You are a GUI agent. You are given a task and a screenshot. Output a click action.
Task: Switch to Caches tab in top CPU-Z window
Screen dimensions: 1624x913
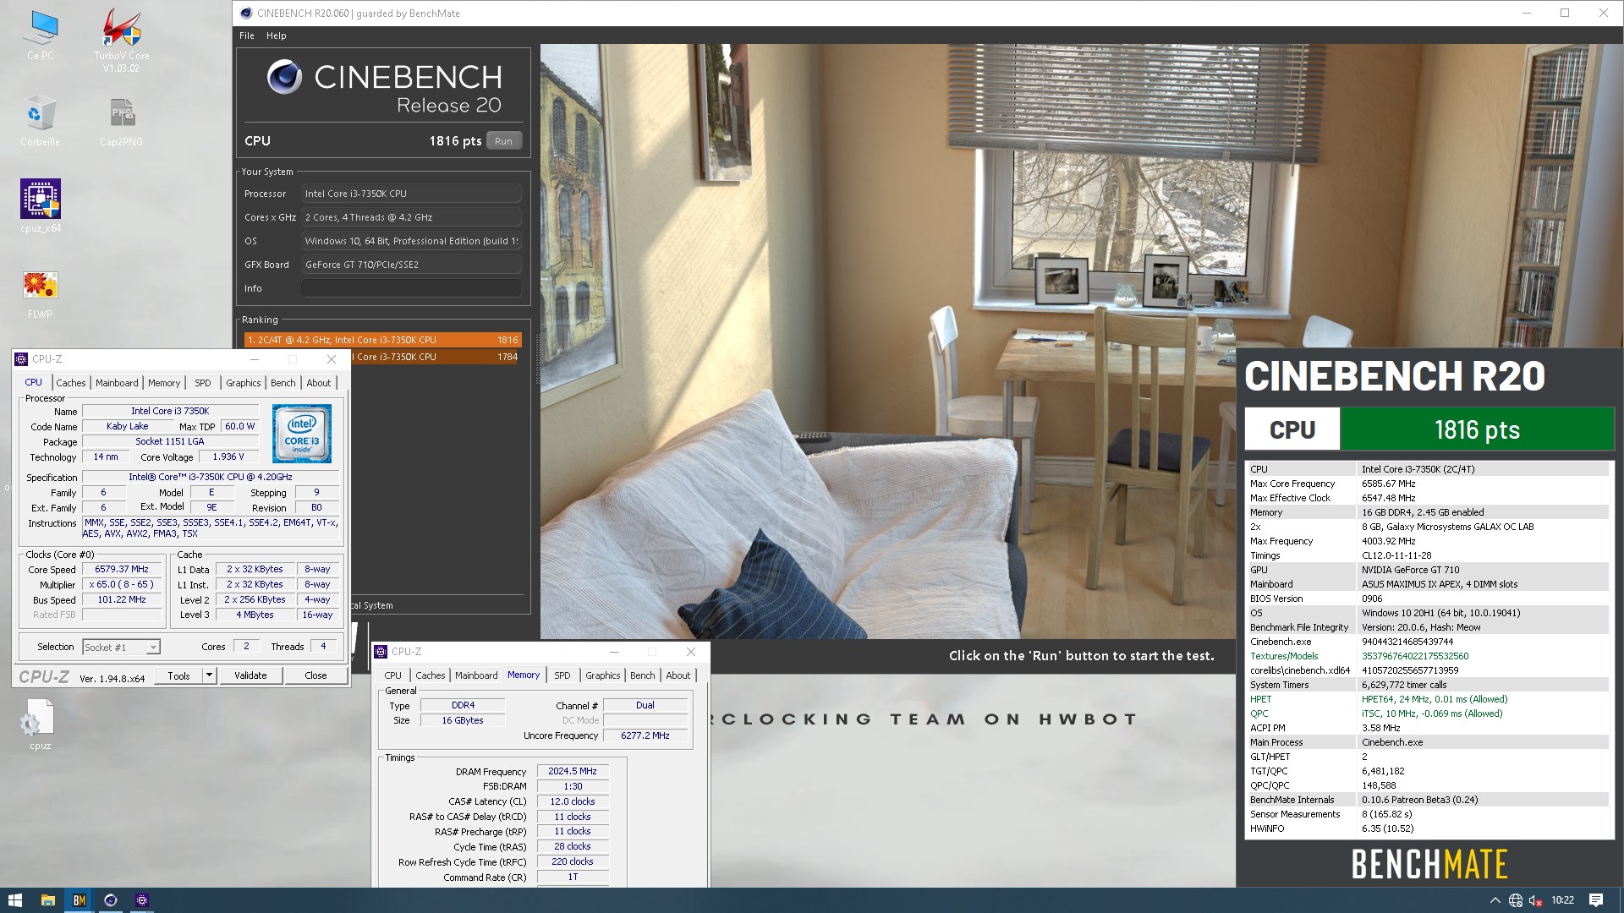(71, 383)
